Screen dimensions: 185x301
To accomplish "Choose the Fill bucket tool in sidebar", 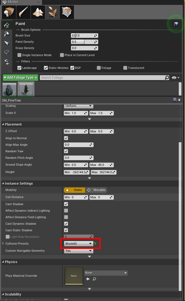I will 7,62.
